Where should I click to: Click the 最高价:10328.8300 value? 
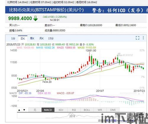[91, 25]
